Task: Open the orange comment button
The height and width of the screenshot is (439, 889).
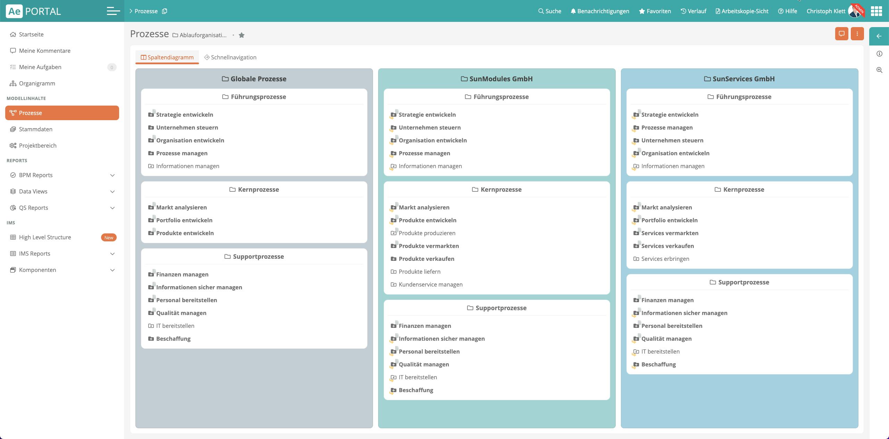Action: click(x=841, y=34)
